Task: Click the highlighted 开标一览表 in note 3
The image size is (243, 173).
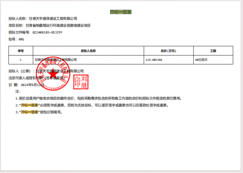Action: tap(29, 111)
